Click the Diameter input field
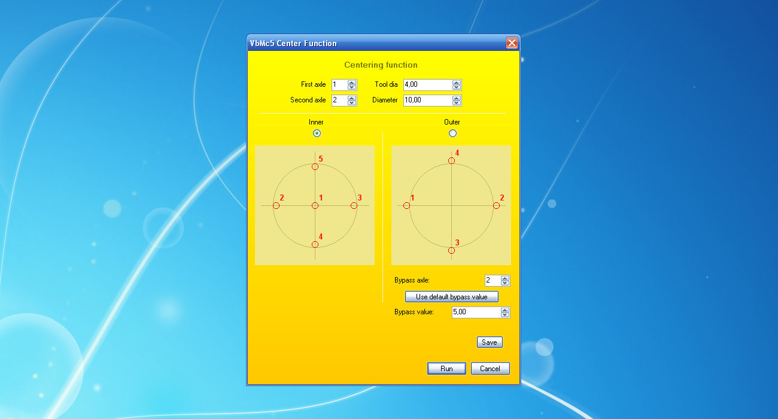Viewport: 778px width, 419px height. [427, 101]
